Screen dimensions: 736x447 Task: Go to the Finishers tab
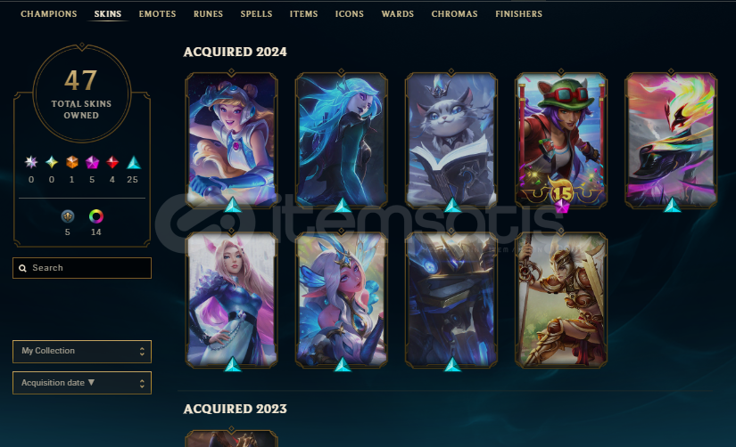518,14
